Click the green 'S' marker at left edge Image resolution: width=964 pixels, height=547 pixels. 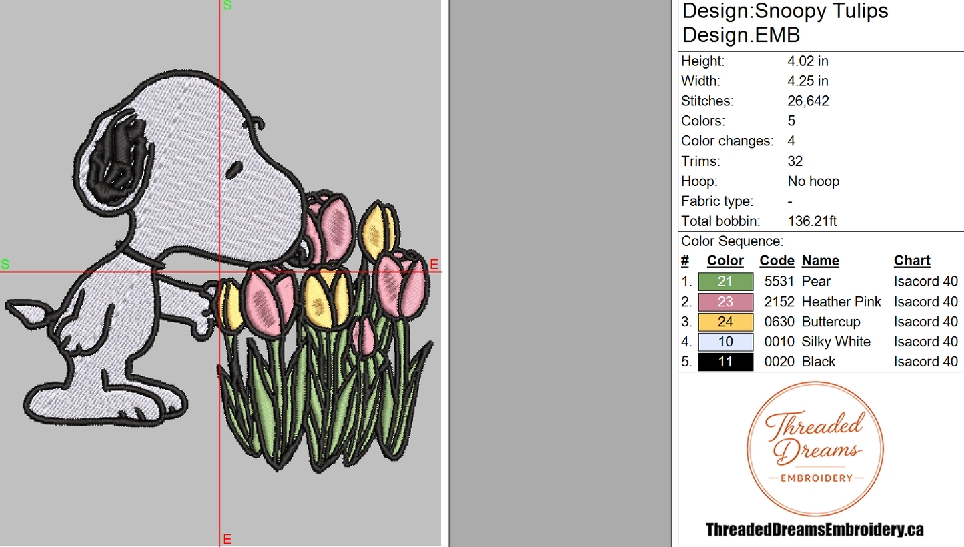(x=5, y=265)
